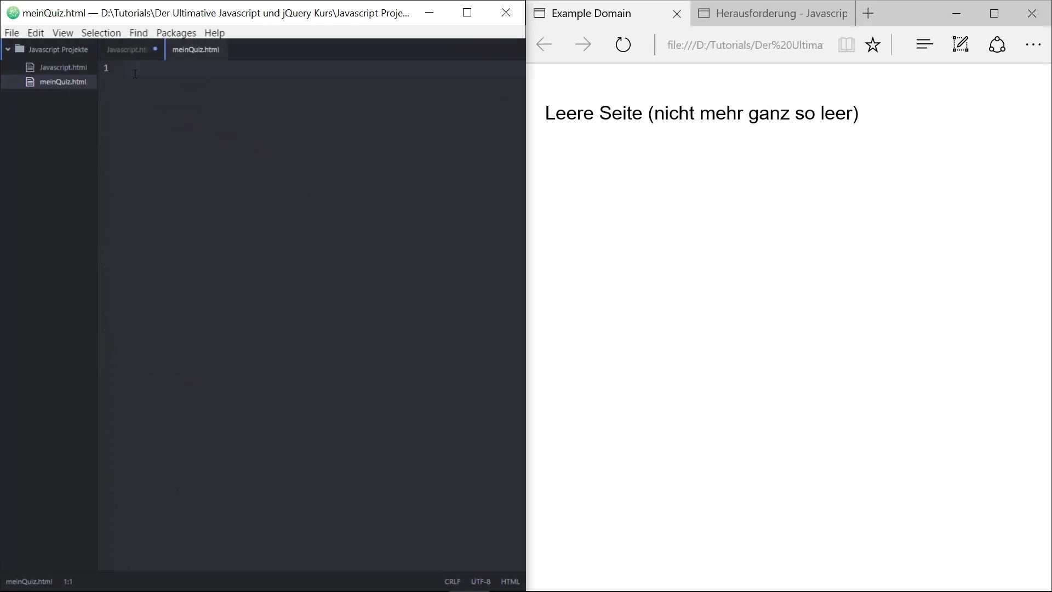Open Javascript.html in the tree view

[x=64, y=67]
